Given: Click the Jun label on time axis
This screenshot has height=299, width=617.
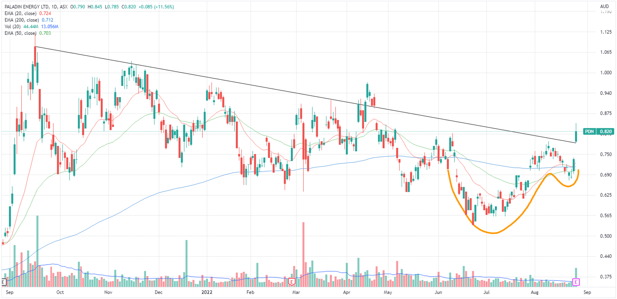Looking at the screenshot, I should [x=438, y=292].
